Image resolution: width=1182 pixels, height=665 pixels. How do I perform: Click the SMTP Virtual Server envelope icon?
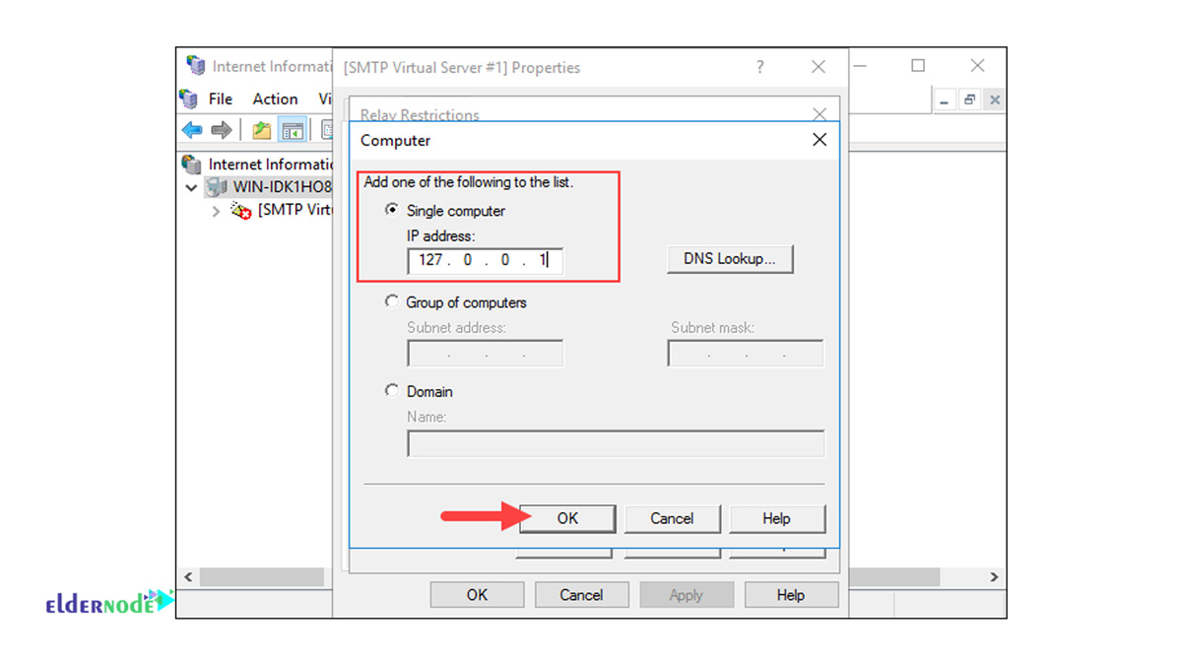pos(241,210)
